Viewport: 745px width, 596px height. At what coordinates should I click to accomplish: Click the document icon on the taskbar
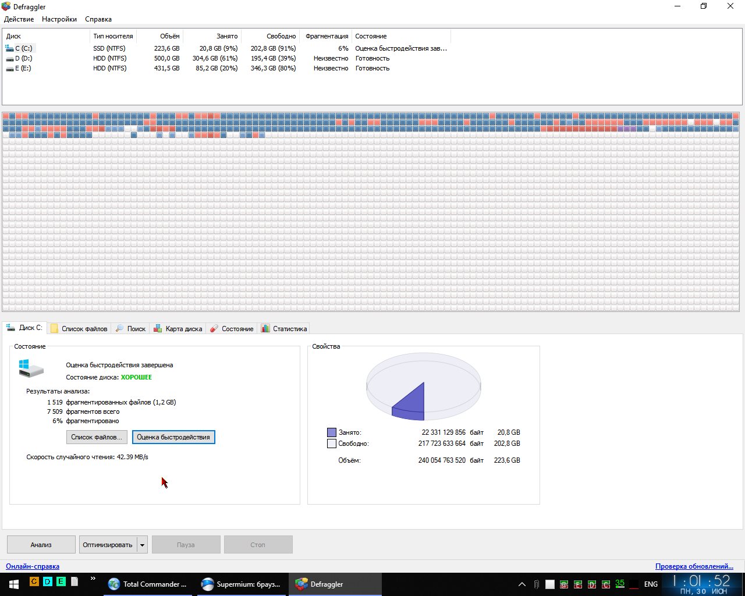click(x=74, y=581)
